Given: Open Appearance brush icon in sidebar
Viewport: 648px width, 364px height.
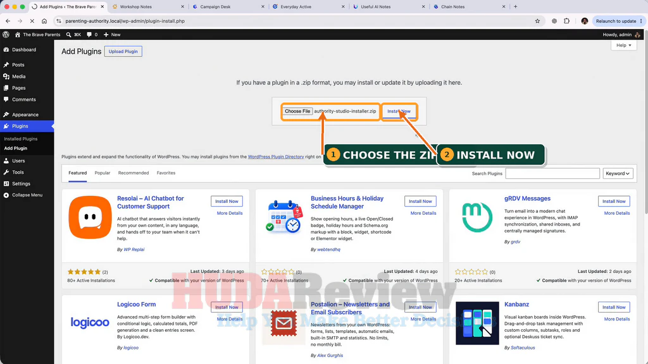Looking at the screenshot, I should coord(6,115).
